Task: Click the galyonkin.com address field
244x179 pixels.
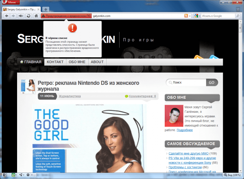Action: pyautogui.click(x=138, y=16)
